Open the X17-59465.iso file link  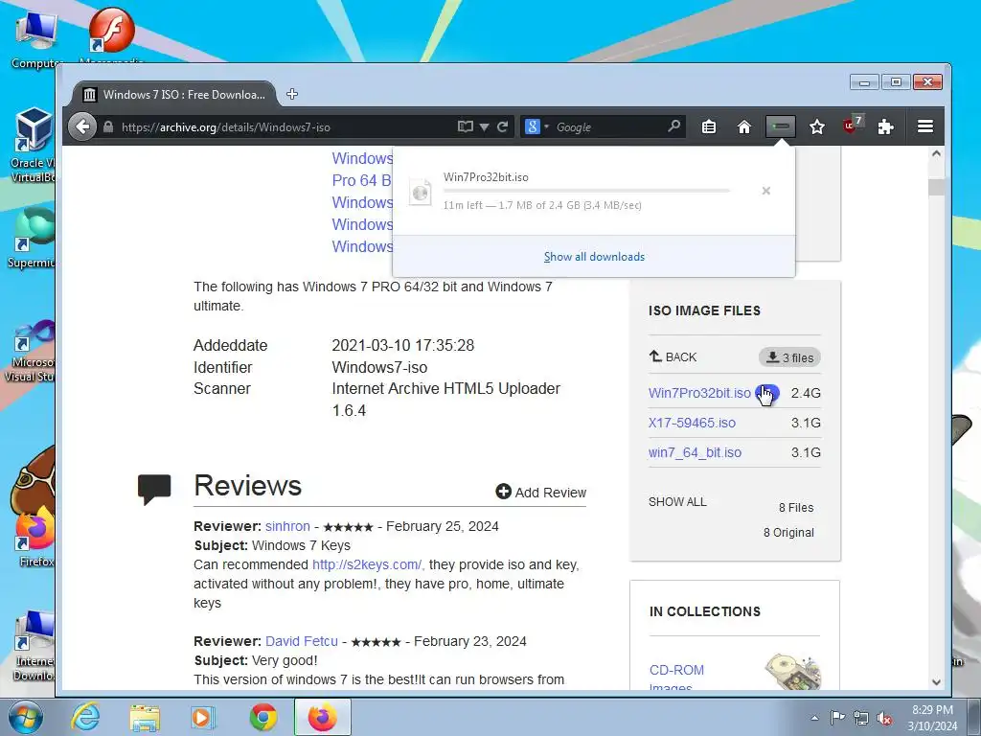[692, 423]
